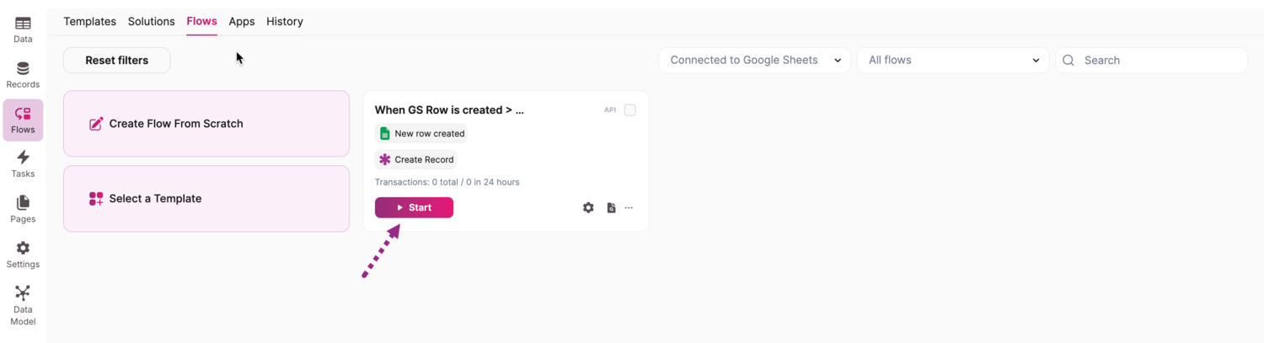The image size is (1264, 343).
Task: Switch to the Solutions tab
Action: [x=152, y=22]
